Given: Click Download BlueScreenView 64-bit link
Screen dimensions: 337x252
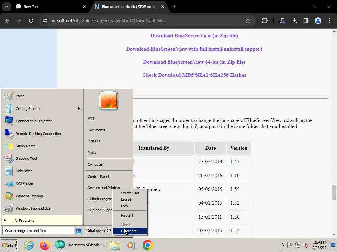Looking at the screenshot, I should [x=194, y=62].
